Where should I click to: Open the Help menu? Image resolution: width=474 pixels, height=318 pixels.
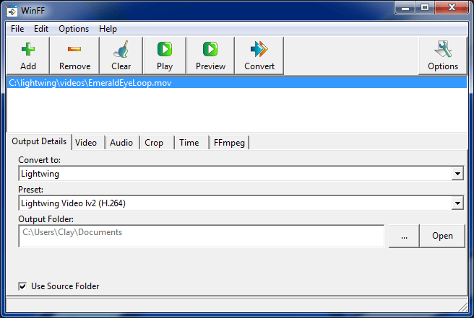(x=108, y=29)
